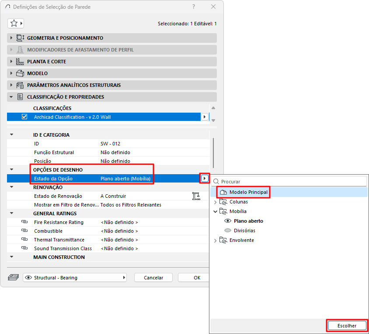This screenshot has height=334, width=369.
Task: Collapse the Classificação e Propriedades panel
Action: [x=11, y=97]
